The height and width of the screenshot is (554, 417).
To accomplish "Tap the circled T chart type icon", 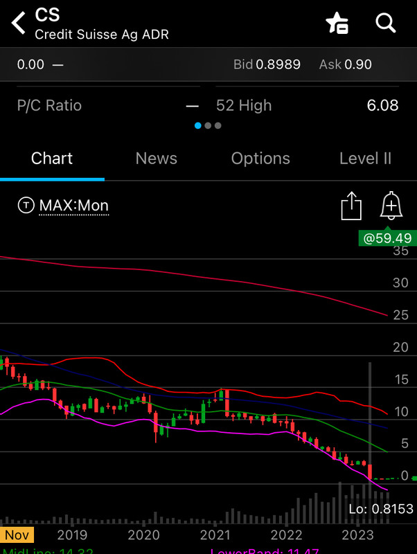I will [x=26, y=205].
